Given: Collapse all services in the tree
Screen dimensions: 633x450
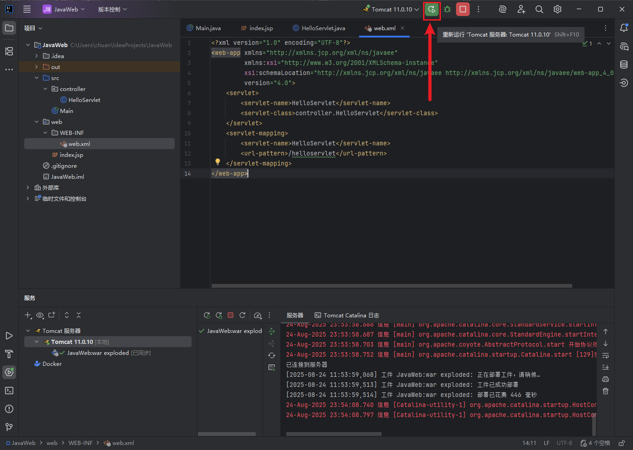Looking at the screenshot, I should click(x=79, y=315).
